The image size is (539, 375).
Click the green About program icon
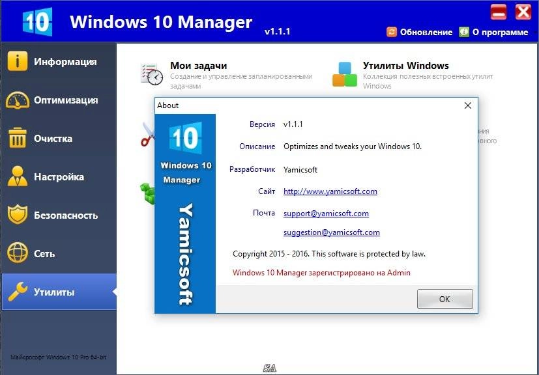pos(463,32)
